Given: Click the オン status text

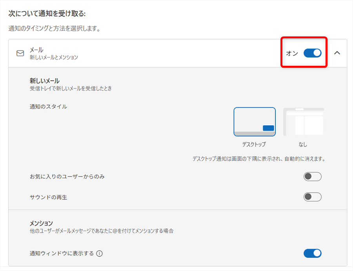Looking at the screenshot, I should pos(292,53).
